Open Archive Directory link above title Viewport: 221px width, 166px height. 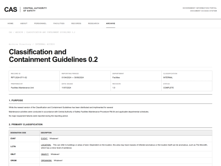click(x=20, y=44)
